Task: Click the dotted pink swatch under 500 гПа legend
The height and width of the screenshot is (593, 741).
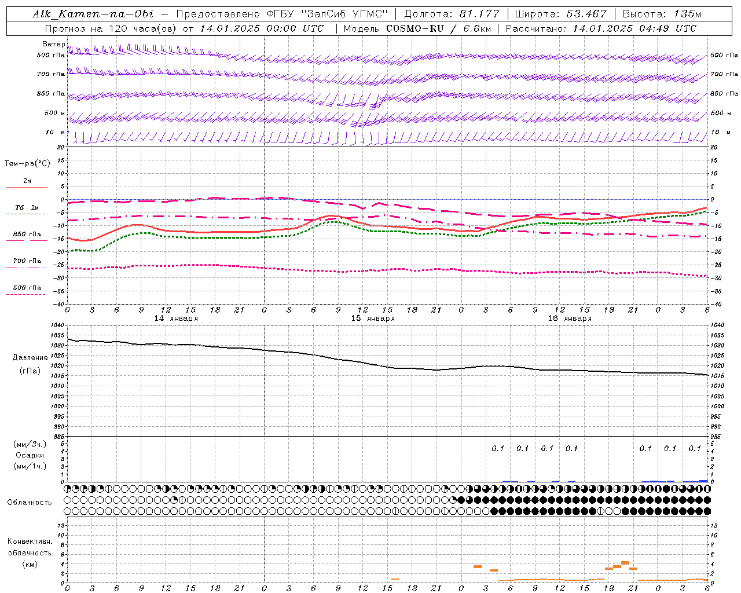Action: coord(26,294)
